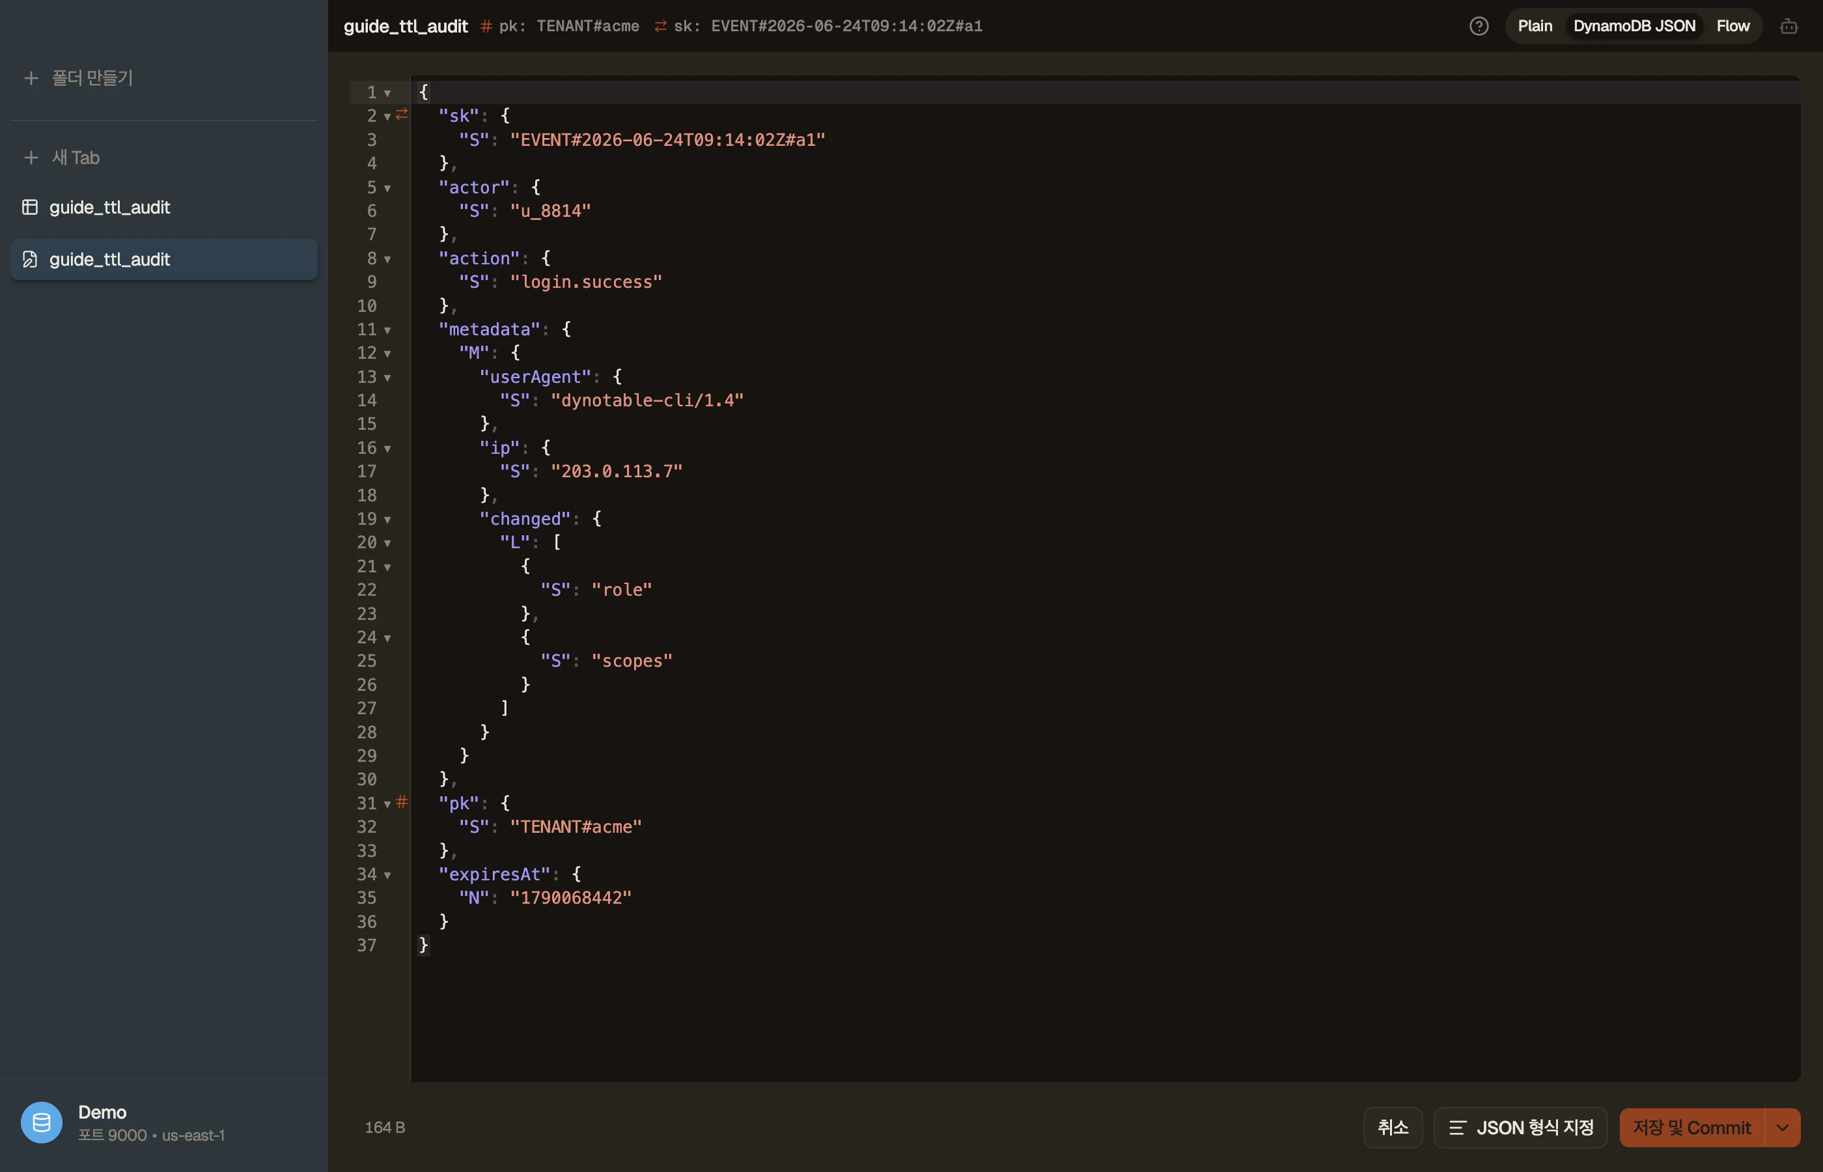Collapse the "pk" block at line 31
Image resolution: width=1823 pixels, height=1172 pixels.
(387, 803)
